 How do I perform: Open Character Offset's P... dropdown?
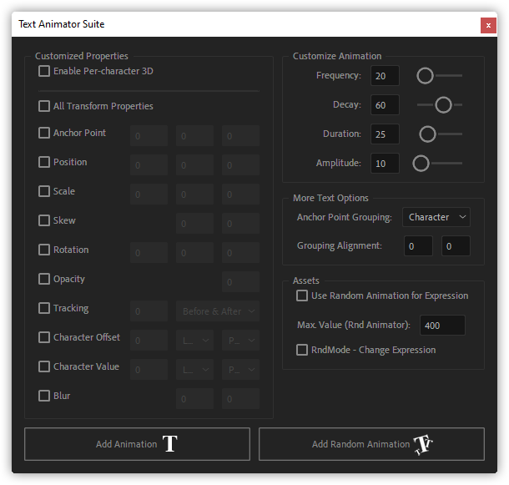(240, 341)
